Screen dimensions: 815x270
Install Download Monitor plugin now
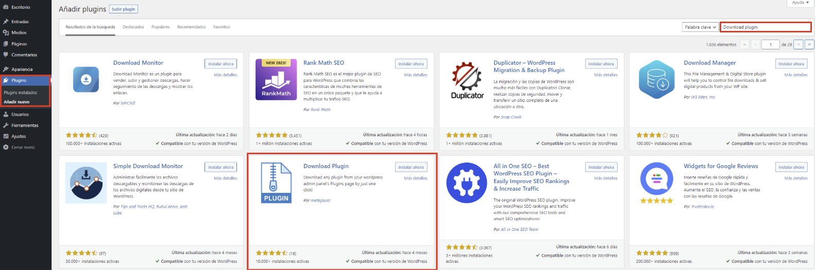[x=221, y=64]
